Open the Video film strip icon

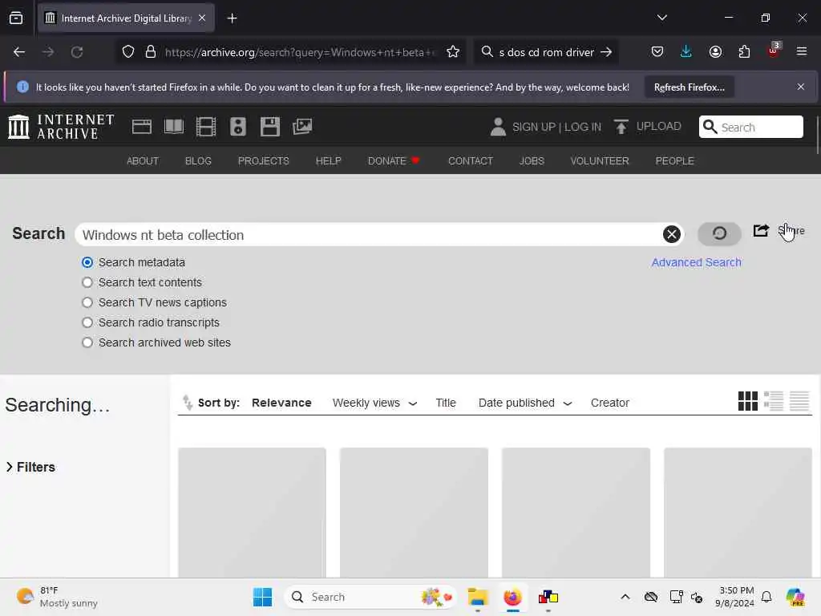tap(206, 127)
